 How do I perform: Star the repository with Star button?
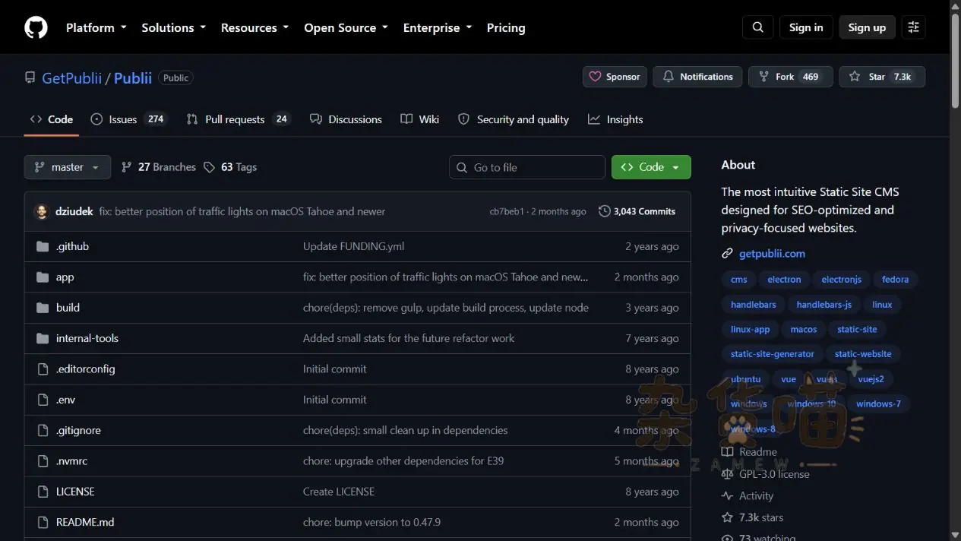[881, 77]
